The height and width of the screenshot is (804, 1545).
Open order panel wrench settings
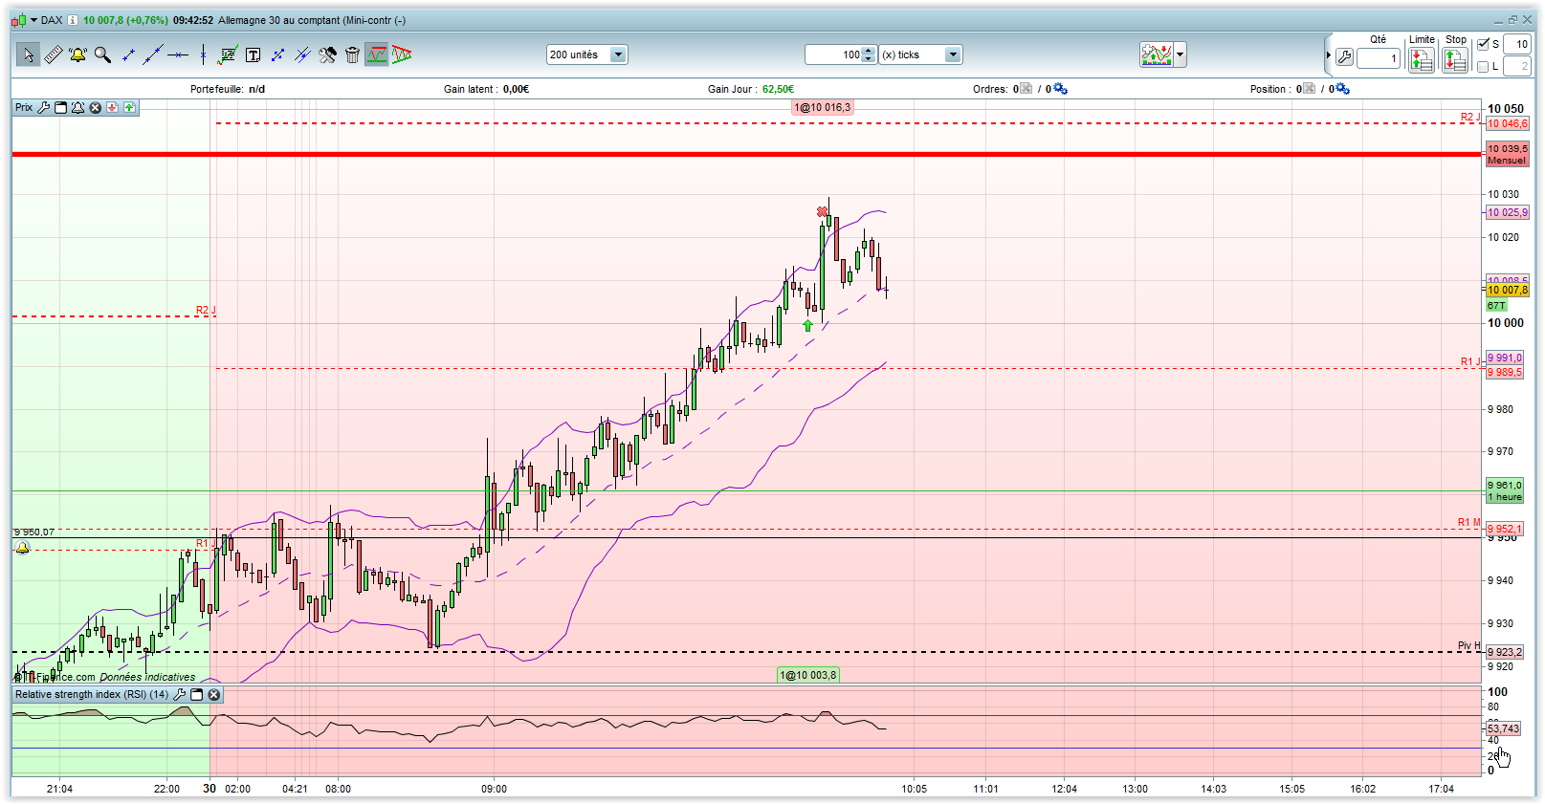coord(1344,57)
